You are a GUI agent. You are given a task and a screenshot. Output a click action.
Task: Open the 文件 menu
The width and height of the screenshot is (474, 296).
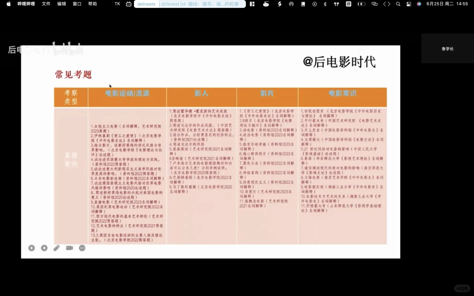46,4
